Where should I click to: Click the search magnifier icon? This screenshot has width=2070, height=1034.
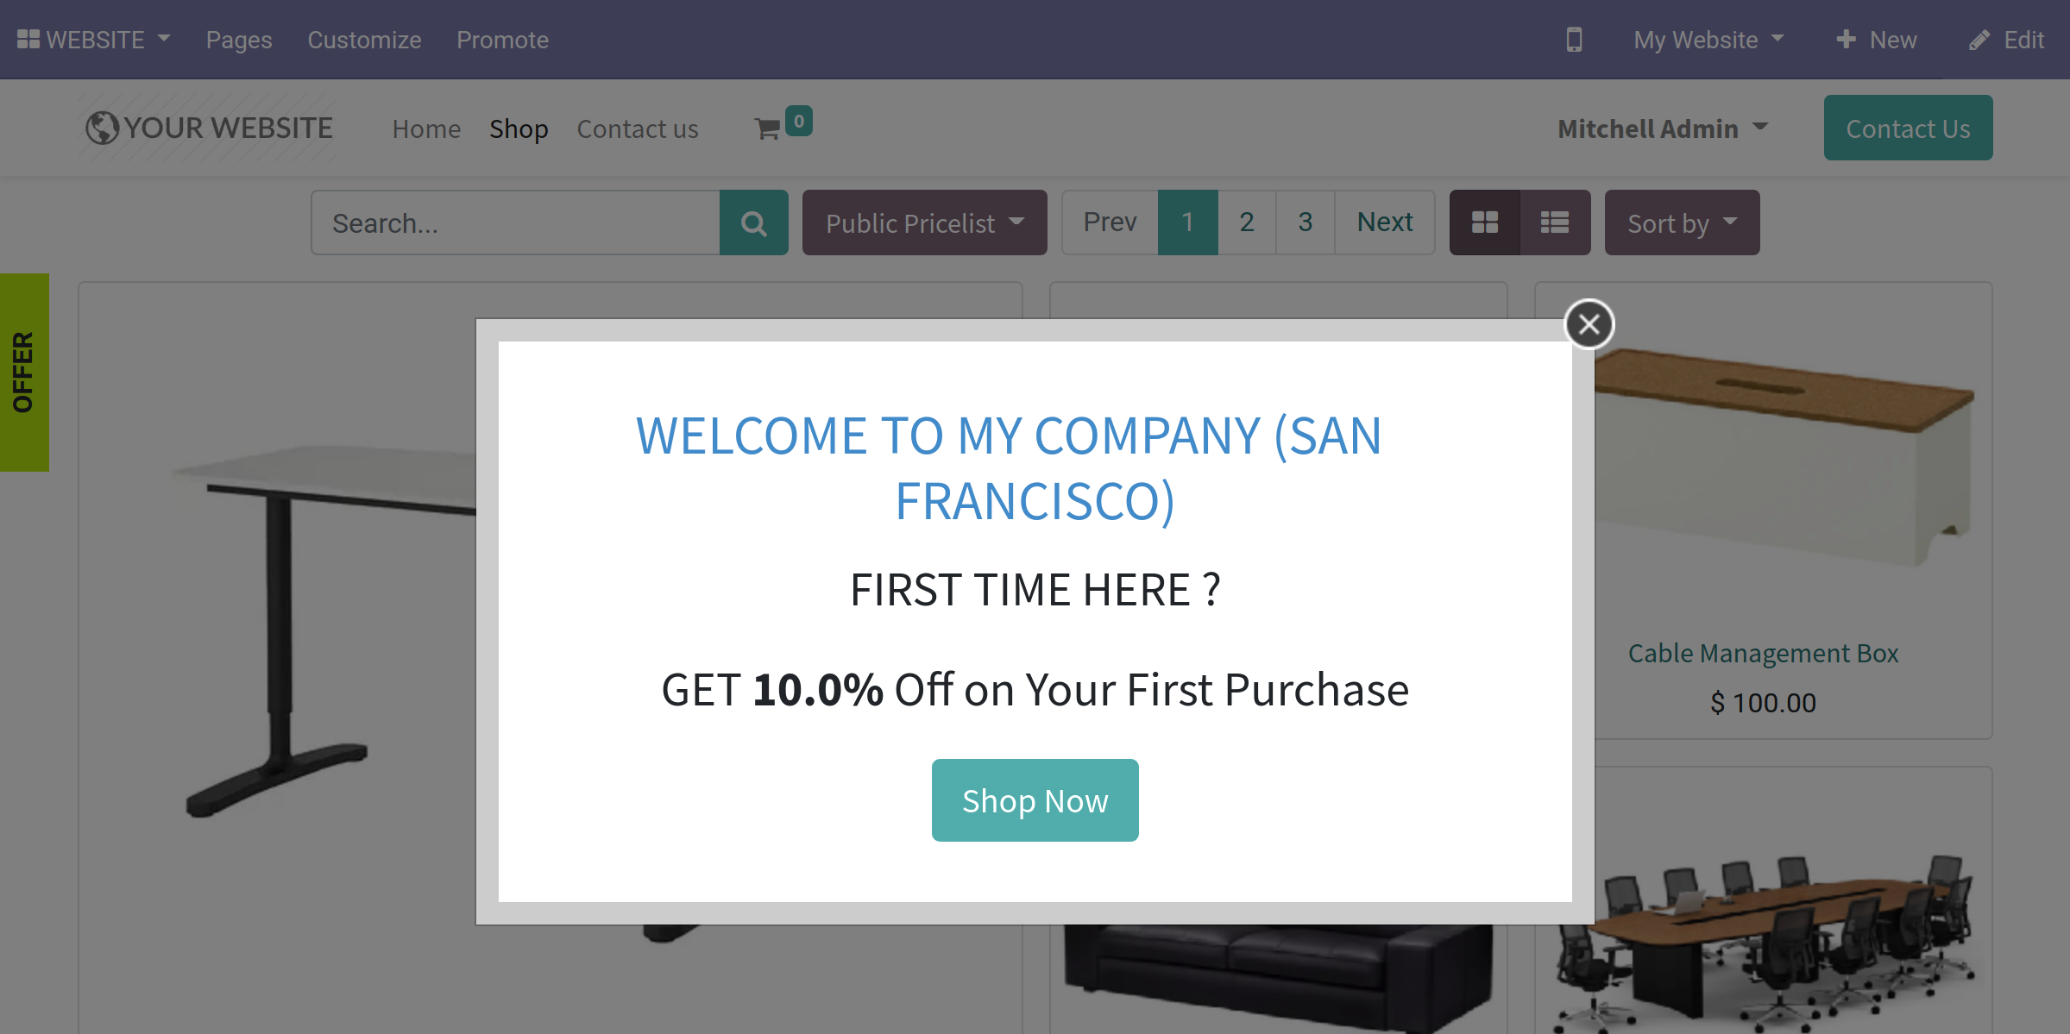coord(752,222)
